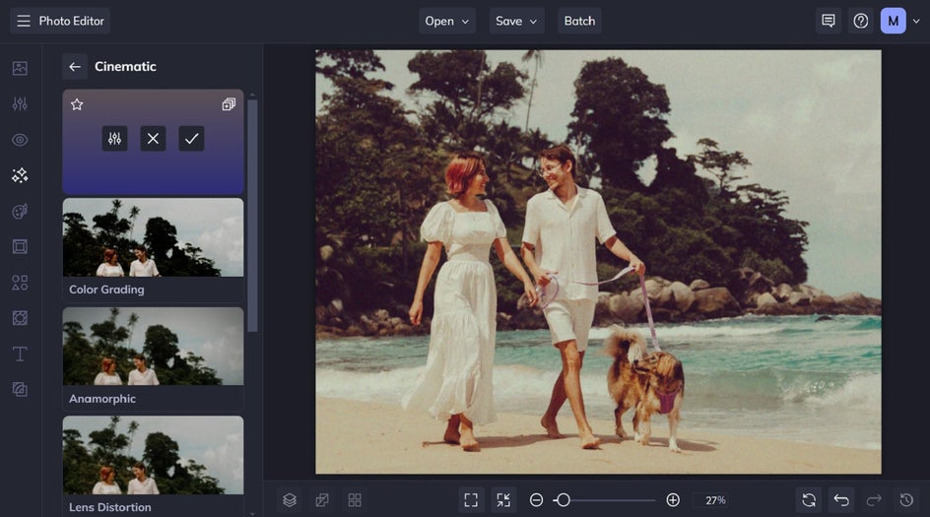The image size is (930, 517).
Task: Undo the last action
Action: (841, 500)
